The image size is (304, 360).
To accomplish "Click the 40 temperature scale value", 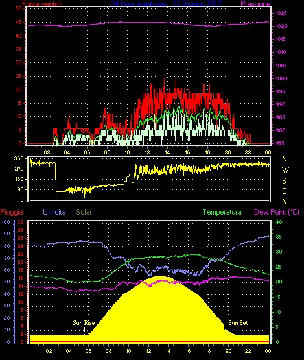I will [x=279, y=222].
